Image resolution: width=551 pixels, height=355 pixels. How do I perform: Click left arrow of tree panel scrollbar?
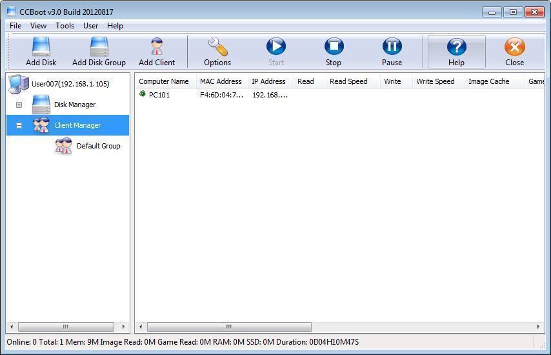pos(12,327)
